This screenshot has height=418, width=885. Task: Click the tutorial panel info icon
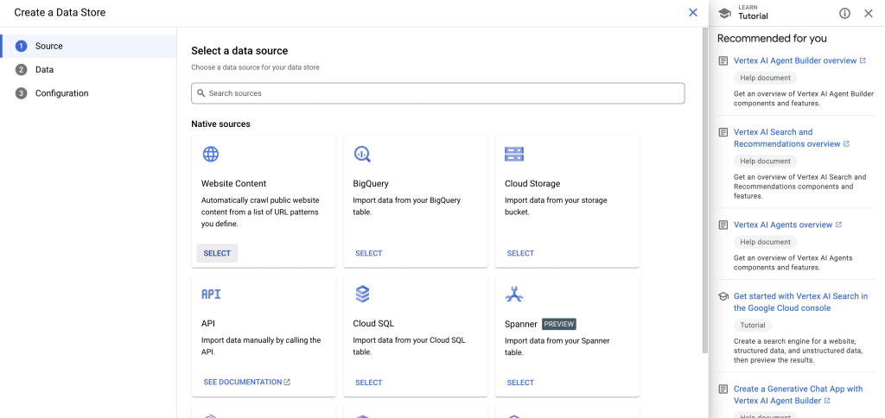(x=844, y=13)
